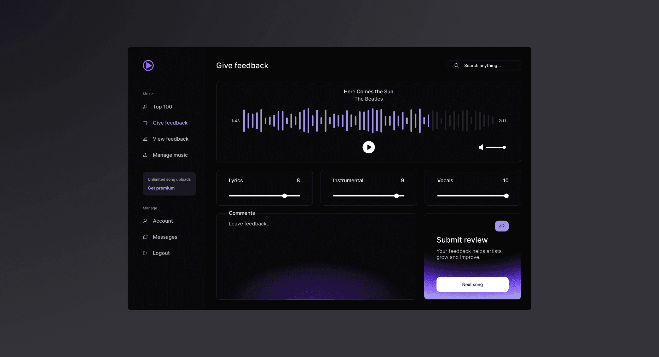Play Here Comes the Sun

(368, 147)
